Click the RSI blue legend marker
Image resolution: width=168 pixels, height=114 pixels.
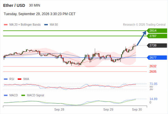[x=6, y=79]
